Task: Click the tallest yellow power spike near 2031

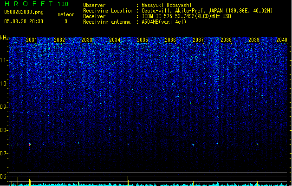Action: [x=30, y=180]
